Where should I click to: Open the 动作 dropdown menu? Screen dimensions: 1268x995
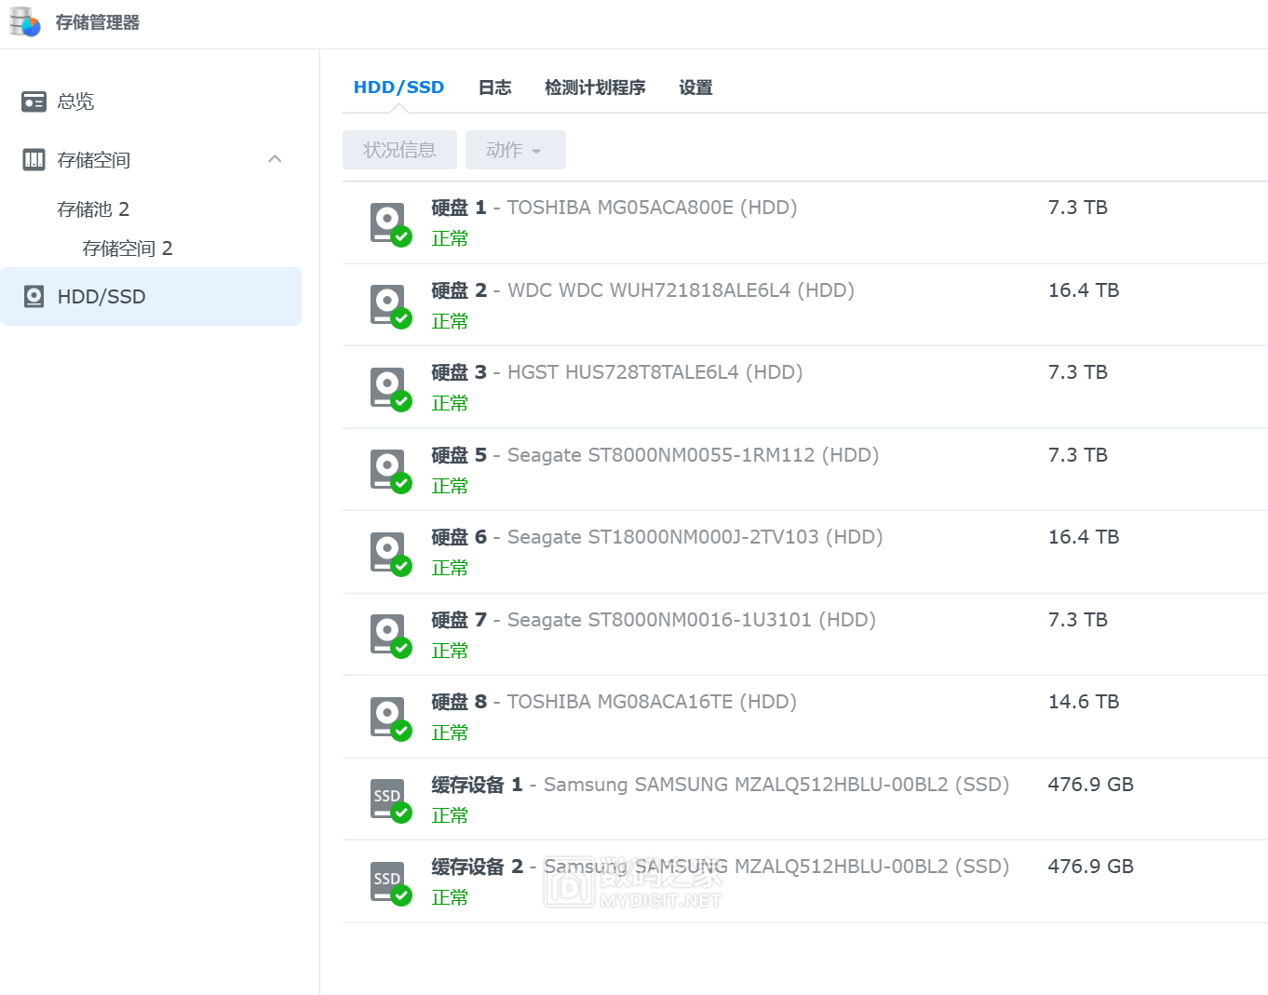(515, 150)
